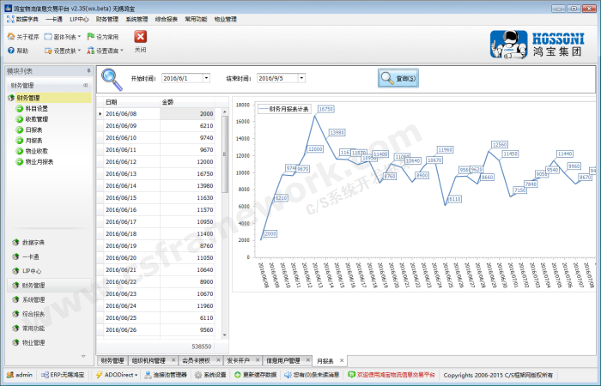Select 月报表 in the finance tree

click(x=34, y=141)
